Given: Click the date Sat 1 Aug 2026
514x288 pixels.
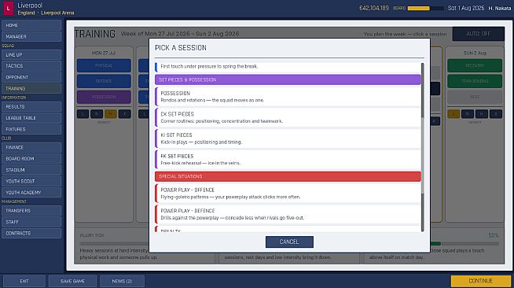Looking at the screenshot, I should tap(466, 8).
